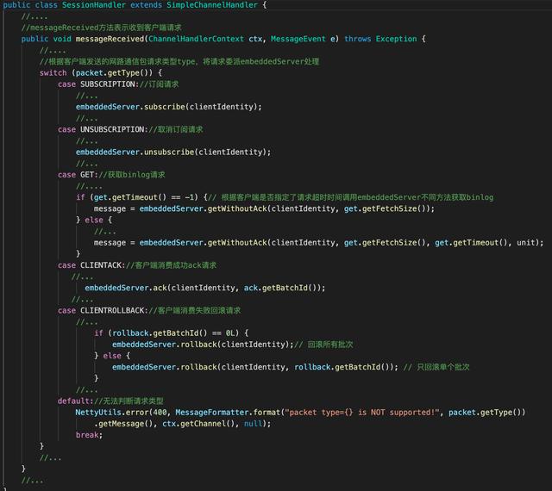Click the SessionHandler class name
Viewport: 552px width, 491px height.
coord(94,5)
